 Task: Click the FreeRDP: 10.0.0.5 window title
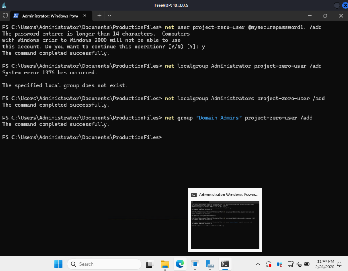(171, 5)
